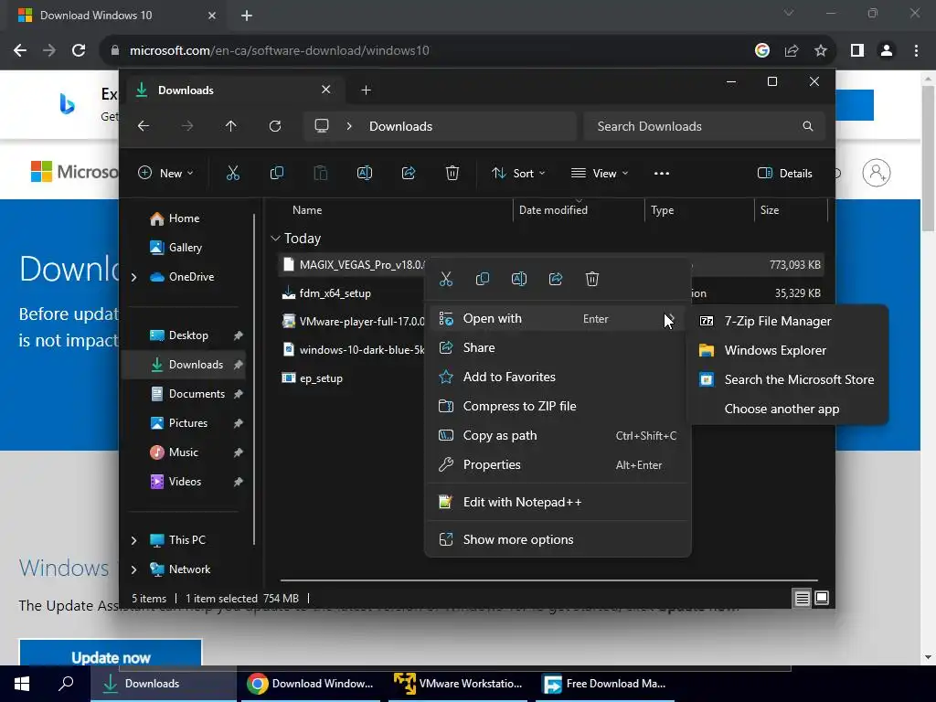Click Delete trash icon in context menu
The height and width of the screenshot is (702, 936).
592,279
